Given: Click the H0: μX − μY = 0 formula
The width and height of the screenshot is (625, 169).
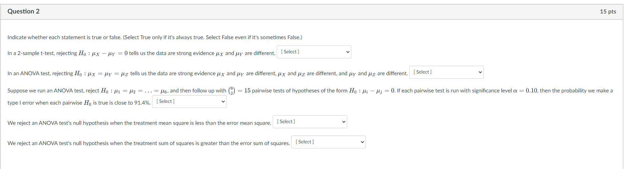Looking at the screenshot, I should coord(103,53).
